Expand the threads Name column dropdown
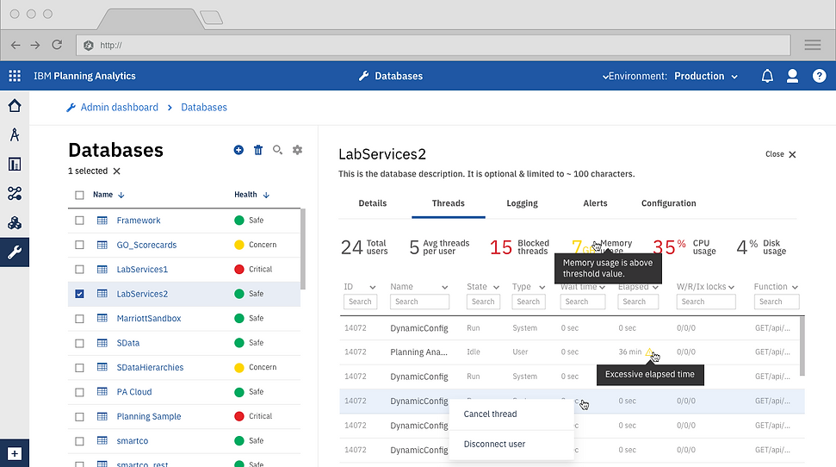The height and width of the screenshot is (467, 836). click(x=444, y=287)
